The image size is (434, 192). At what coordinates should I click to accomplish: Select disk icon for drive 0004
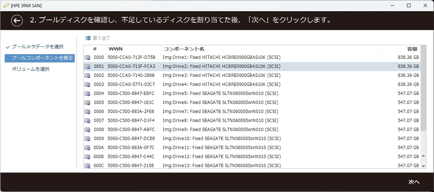pyautogui.click(x=87, y=94)
